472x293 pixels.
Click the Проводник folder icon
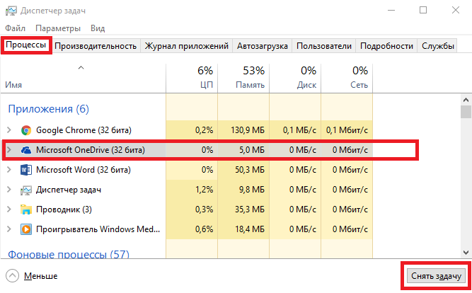point(26,209)
